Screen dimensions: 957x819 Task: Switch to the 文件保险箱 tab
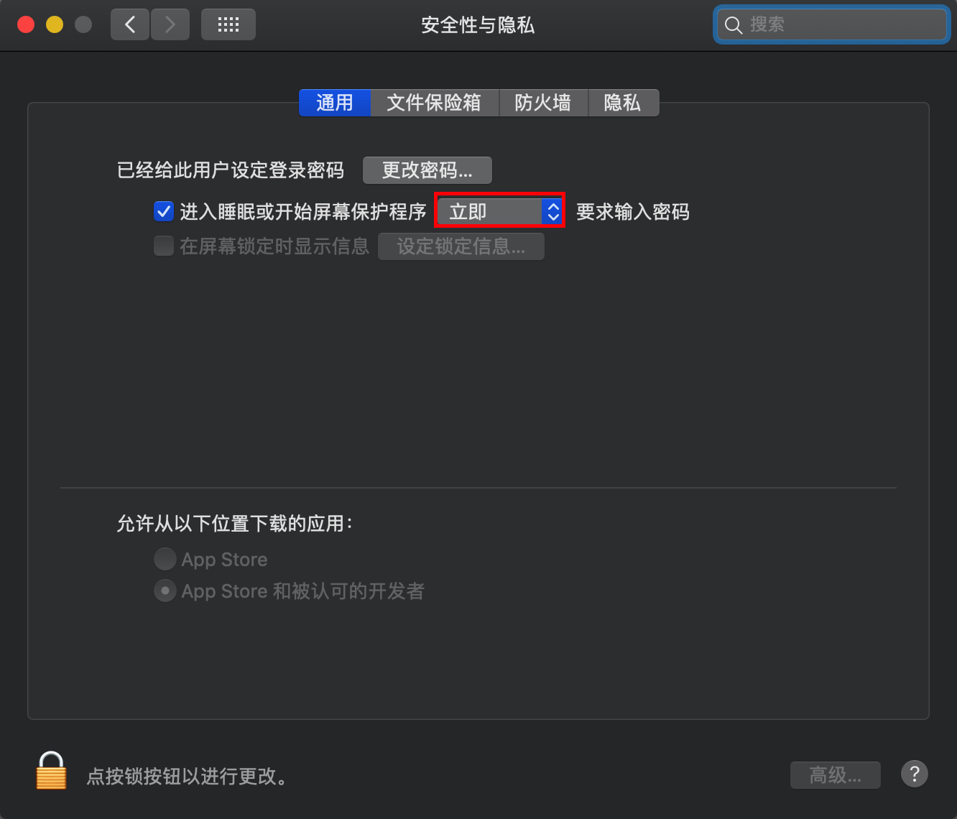tap(434, 103)
